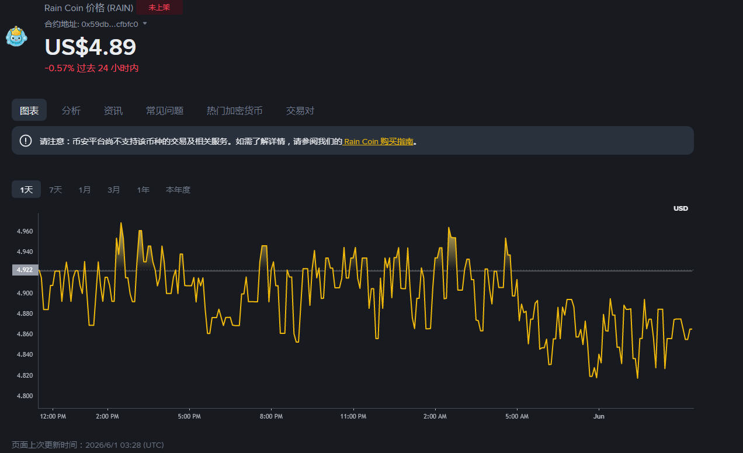Image resolution: width=743 pixels, height=453 pixels.
Task: Switch to the 分析 tab
Action: [71, 110]
